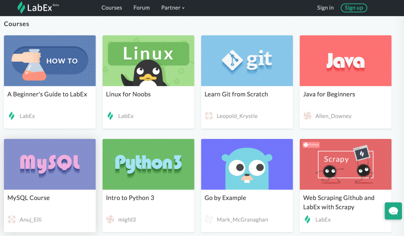This screenshot has height=236, width=404.
Task: Click LabEx author icon under Scrapy course
Action: [307, 219]
